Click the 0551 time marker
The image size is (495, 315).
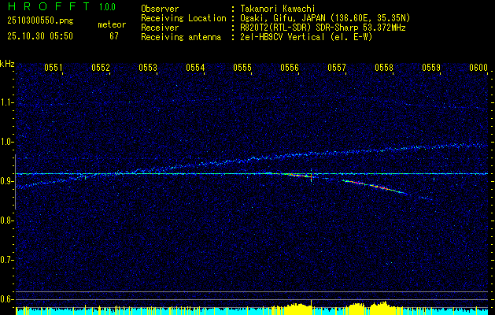coord(54,68)
